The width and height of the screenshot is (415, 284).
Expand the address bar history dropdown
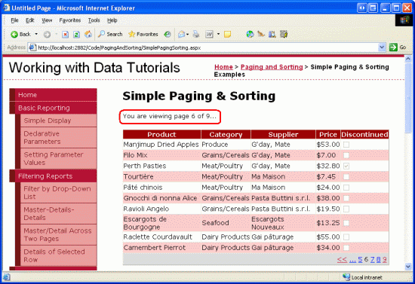point(382,47)
